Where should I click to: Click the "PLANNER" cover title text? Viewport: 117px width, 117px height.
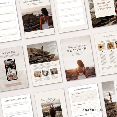pyautogui.click(x=77, y=50)
